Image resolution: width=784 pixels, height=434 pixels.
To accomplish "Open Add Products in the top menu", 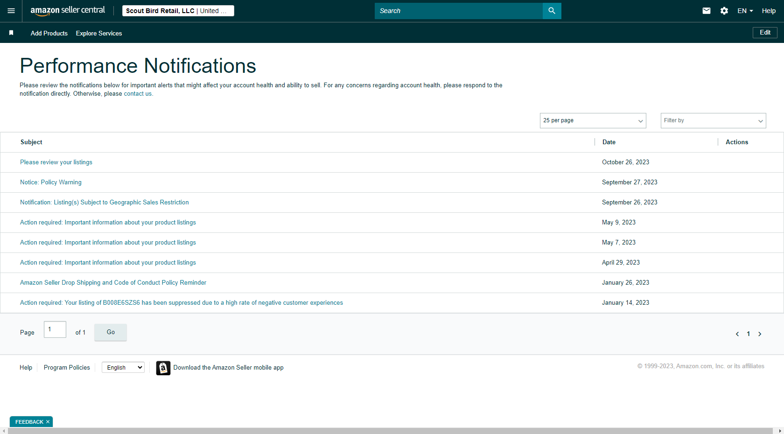I will (x=49, y=33).
